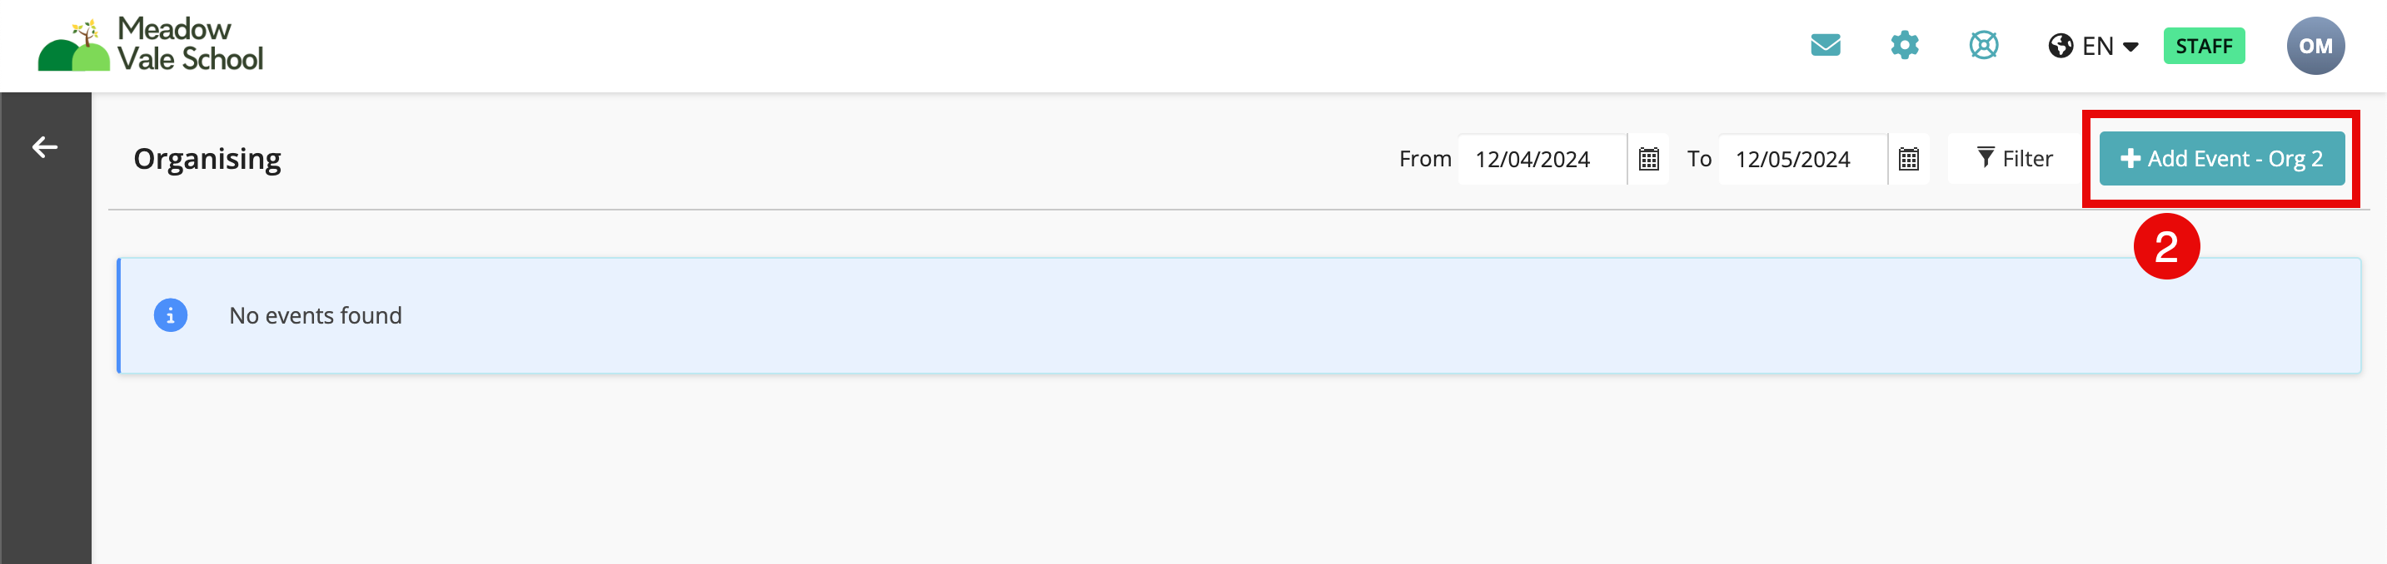The image size is (2387, 564).
Task: Open the envelope messages icon
Action: (1825, 46)
